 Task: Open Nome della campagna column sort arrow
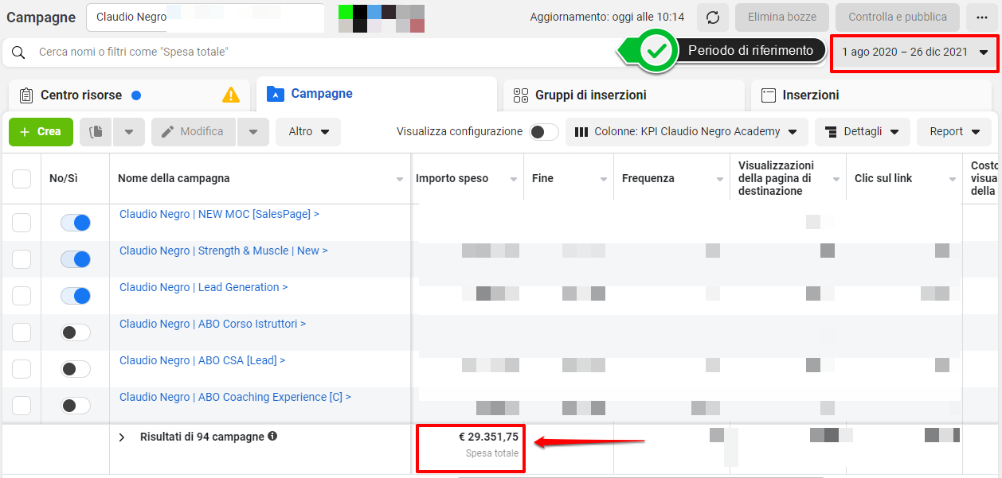pos(400,180)
